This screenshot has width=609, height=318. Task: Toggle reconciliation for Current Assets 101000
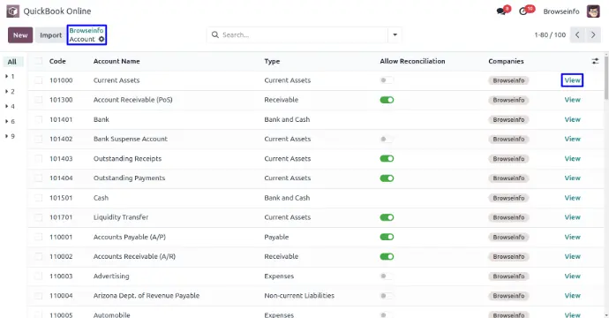point(387,80)
